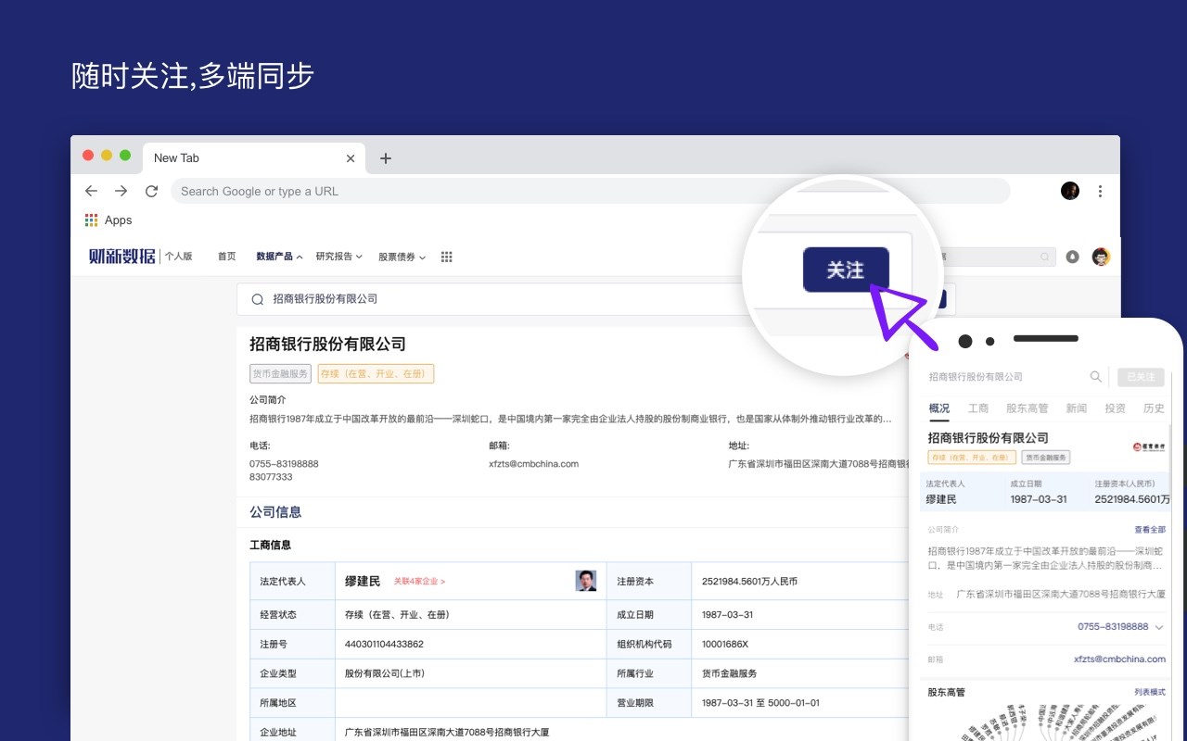This screenshot has height=741, width=1187.
Task: Open the Apps bookmark grid icon
Action: point(91,220)
